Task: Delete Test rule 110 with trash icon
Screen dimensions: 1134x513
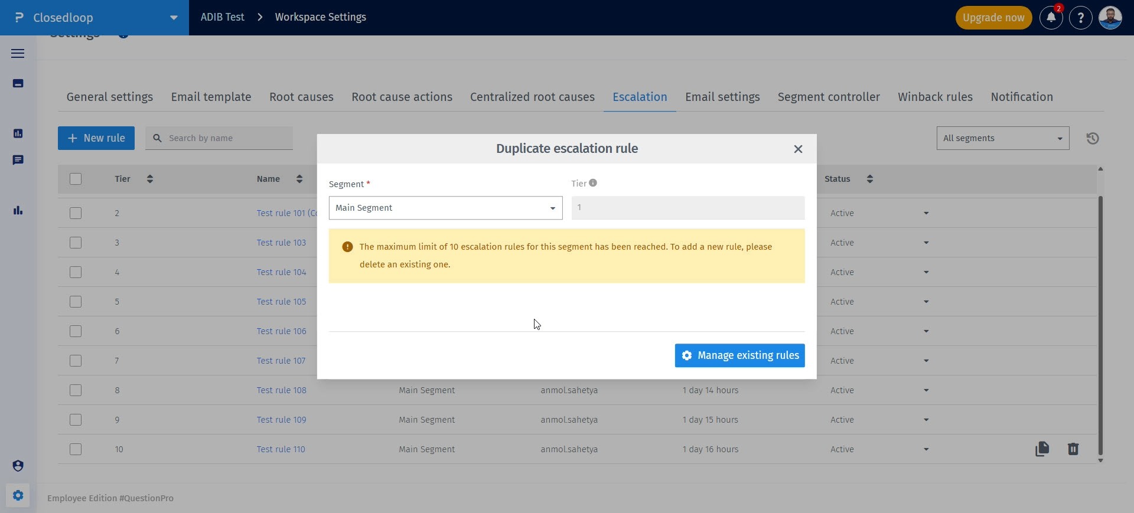Action: (1073, 449)
